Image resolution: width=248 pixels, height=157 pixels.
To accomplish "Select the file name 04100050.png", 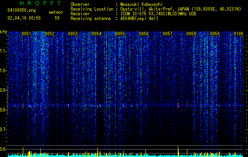I will coord(22,11).
